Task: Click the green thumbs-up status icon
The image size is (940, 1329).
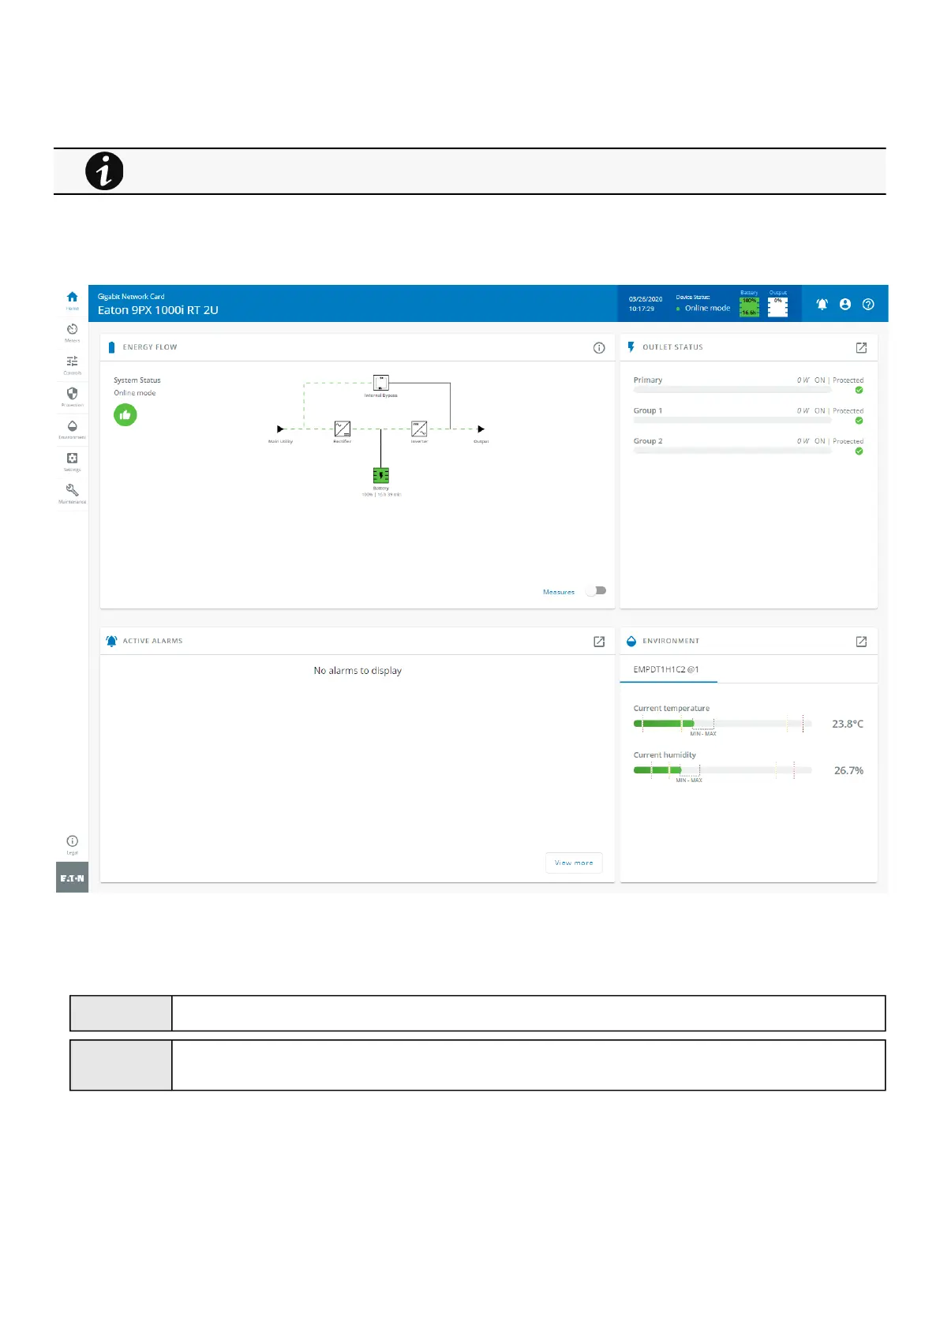Action: 125,415
